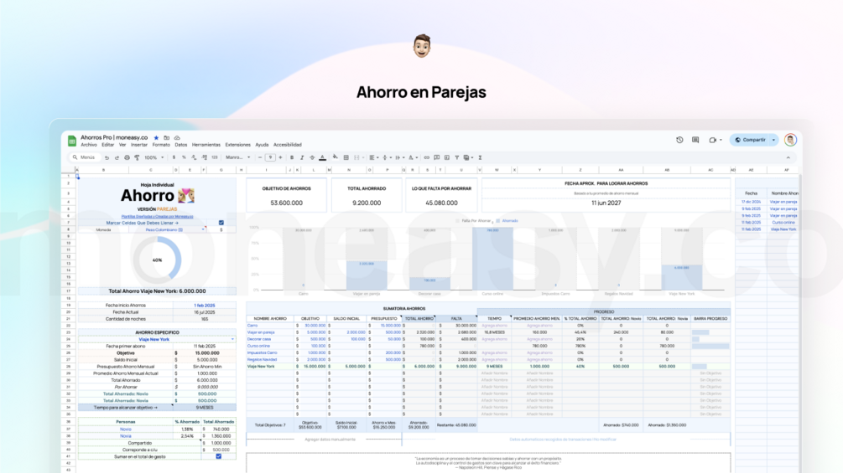843x473 pixels.
Task: Click the move-to-folder icon beside title
Action: pyautogui.click(x=167, y=138)
